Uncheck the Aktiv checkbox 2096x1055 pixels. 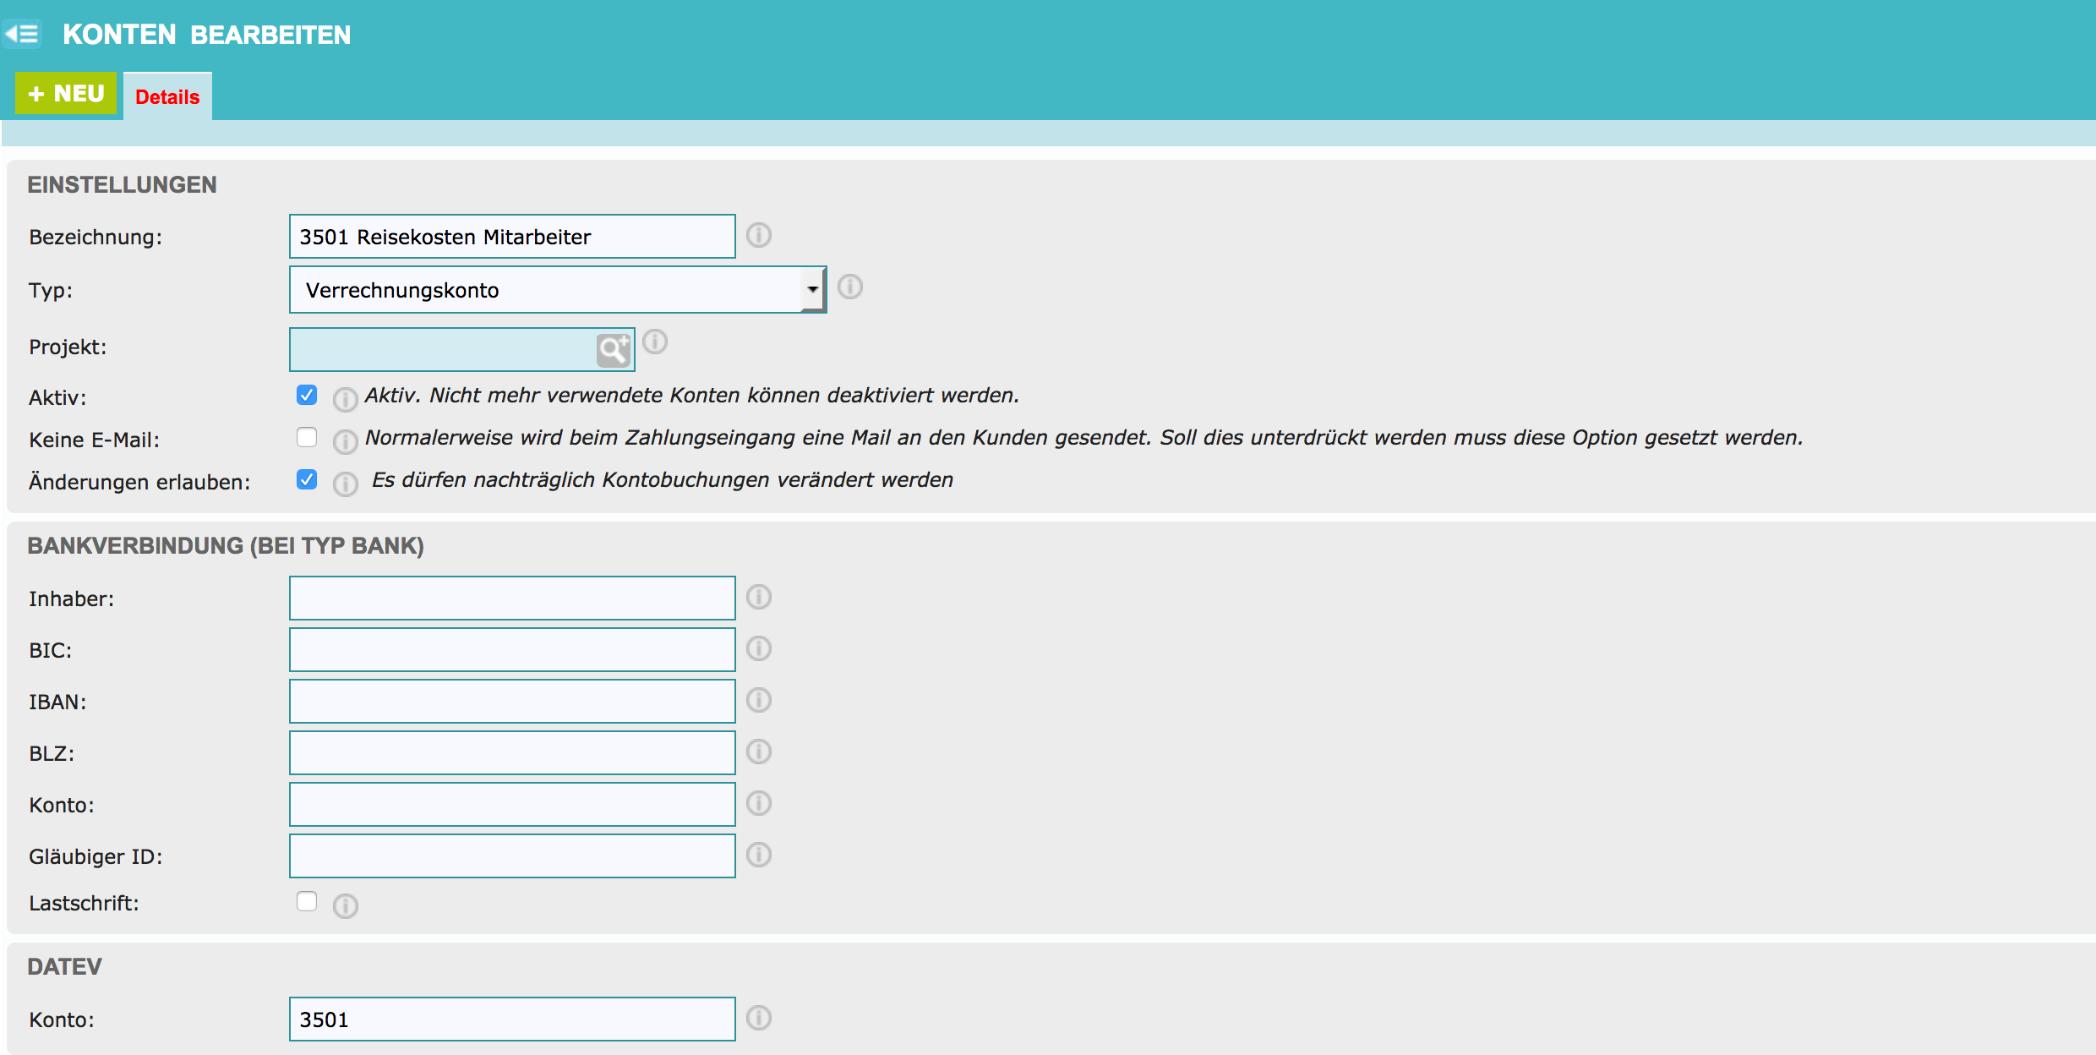pyautogui.click(x=307, y=395)
